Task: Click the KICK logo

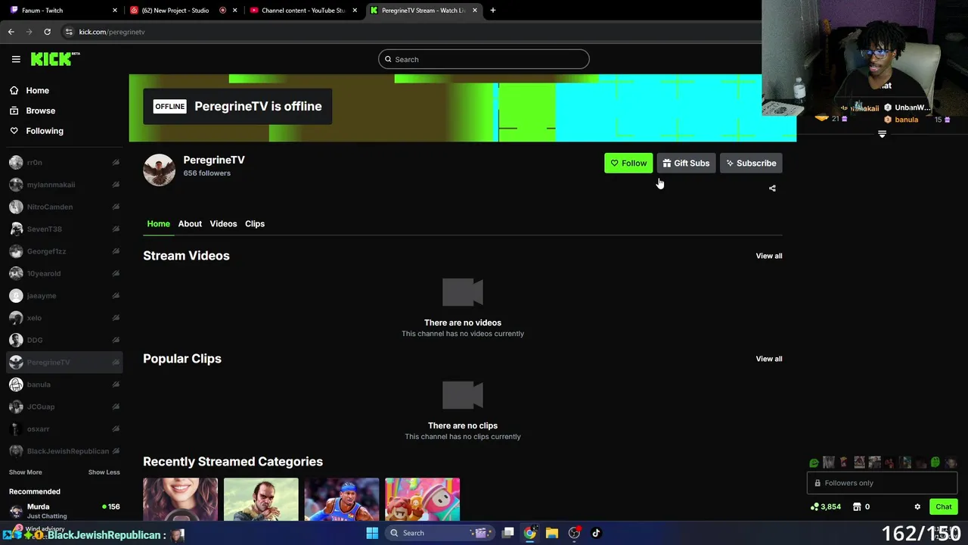Action: [x=55, y=59]
